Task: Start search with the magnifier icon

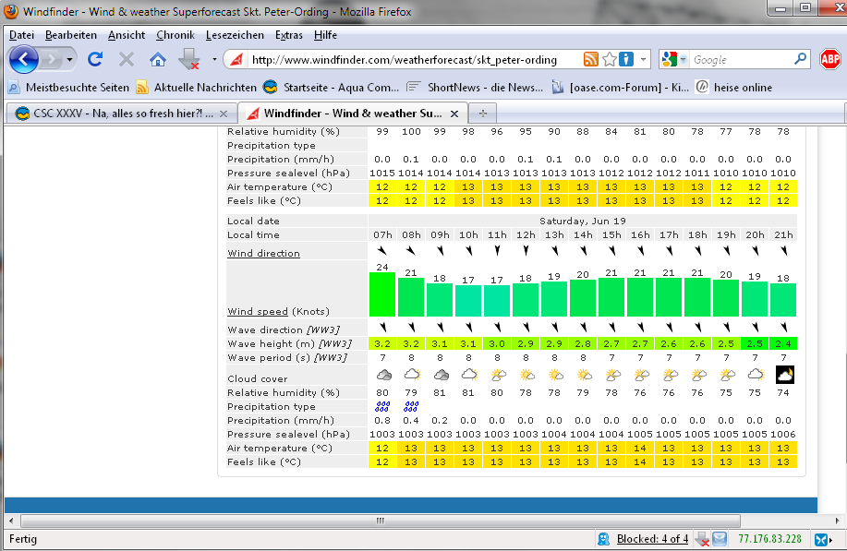Action: pos(801,60)
